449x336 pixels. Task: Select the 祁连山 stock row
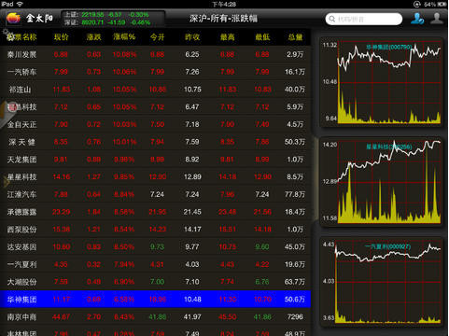pos(155,90)
